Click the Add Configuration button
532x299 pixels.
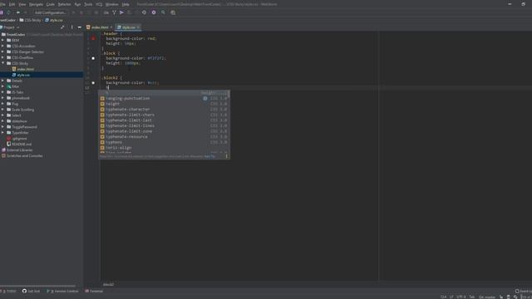point(51,12)
